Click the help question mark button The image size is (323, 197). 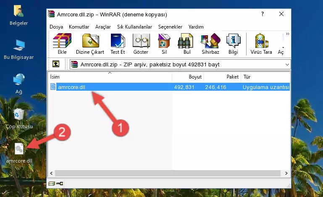point(262,14)
